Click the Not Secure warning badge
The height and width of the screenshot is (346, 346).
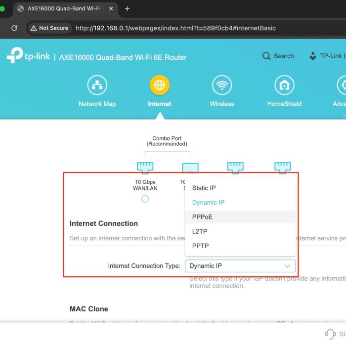point(49,28)
